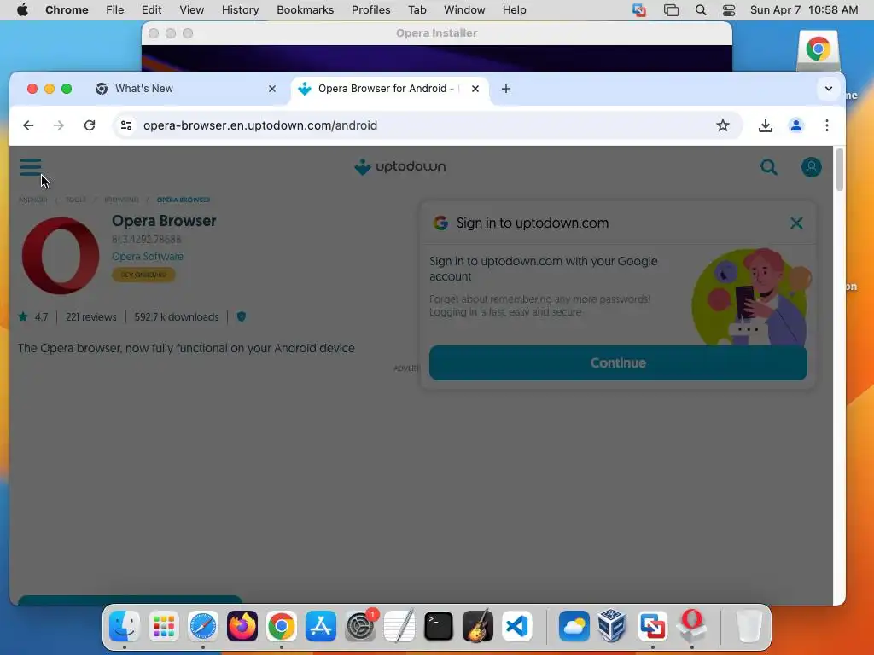Close the Google sign-in popup

pyautogui.click(x=796, y=223)
